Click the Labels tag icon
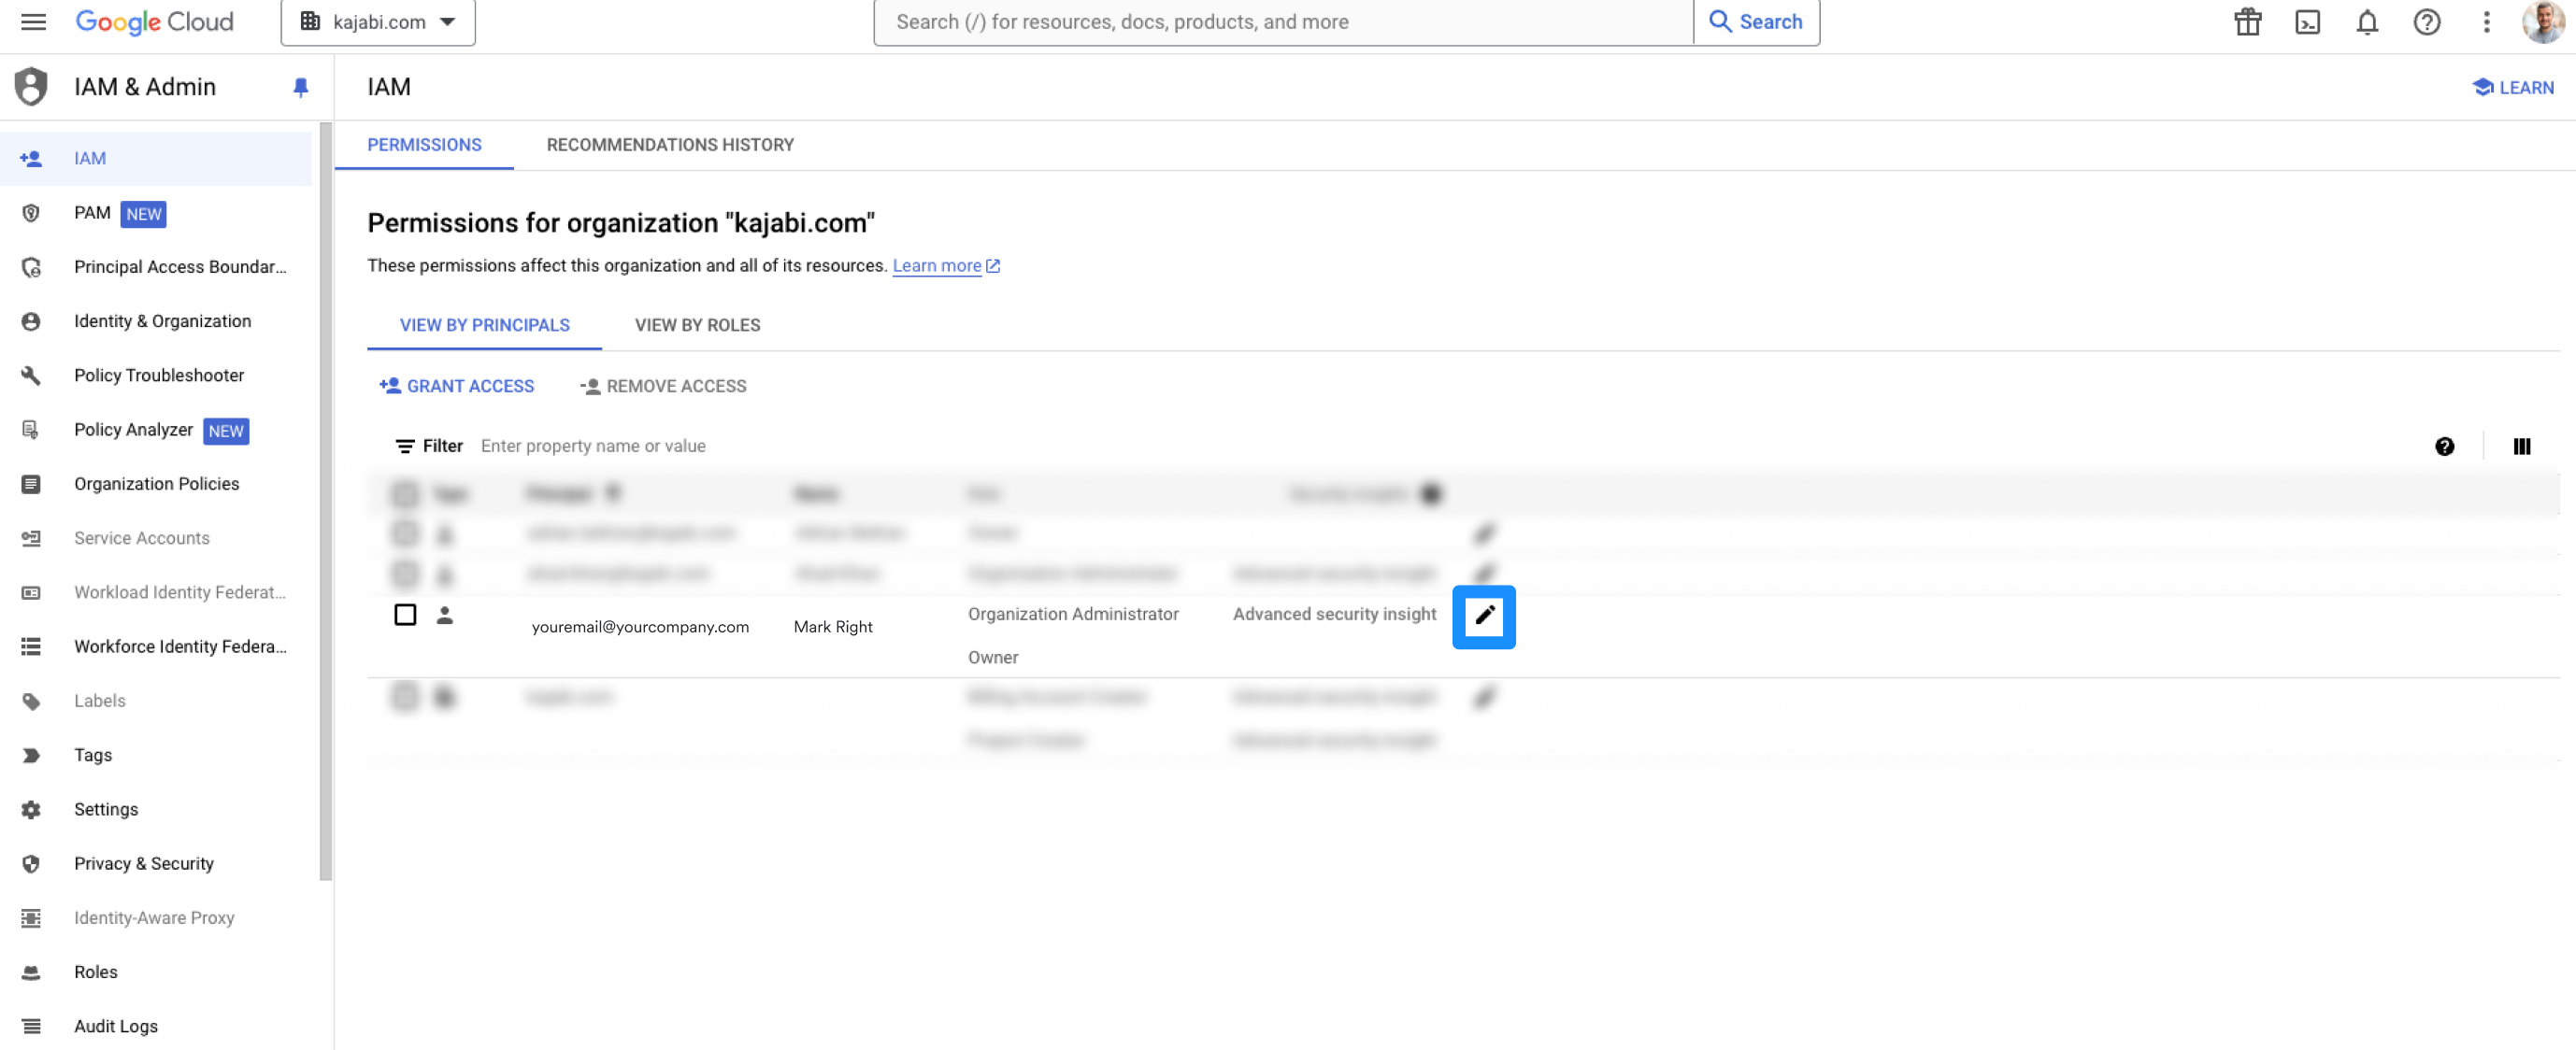The image size is (2576, 1050). click(x=31, y=702)
